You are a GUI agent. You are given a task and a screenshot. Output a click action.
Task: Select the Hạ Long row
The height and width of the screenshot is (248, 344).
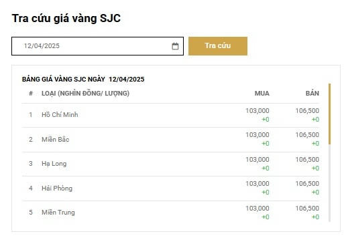point(170,164)
